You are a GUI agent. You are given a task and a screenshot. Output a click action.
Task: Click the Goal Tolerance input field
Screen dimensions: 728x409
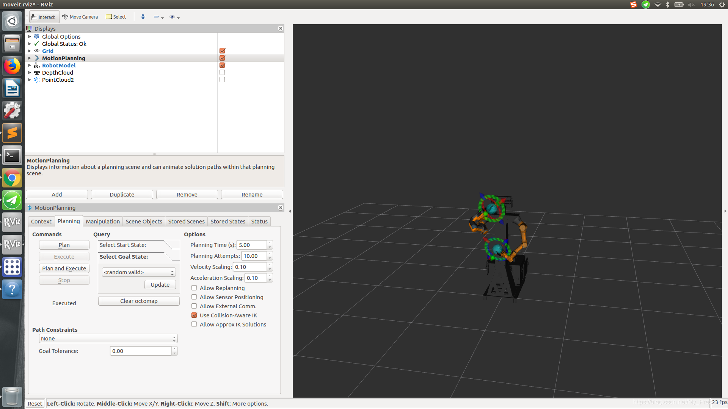pyautogui.click(x=141, y=351)
